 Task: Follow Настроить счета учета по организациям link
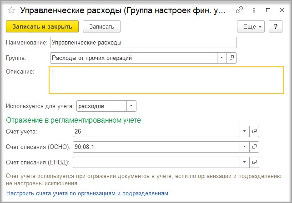87,193
